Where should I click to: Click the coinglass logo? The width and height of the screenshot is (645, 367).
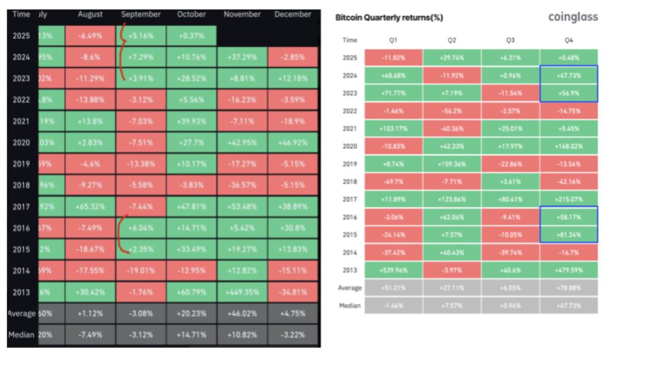coord(573,18)
